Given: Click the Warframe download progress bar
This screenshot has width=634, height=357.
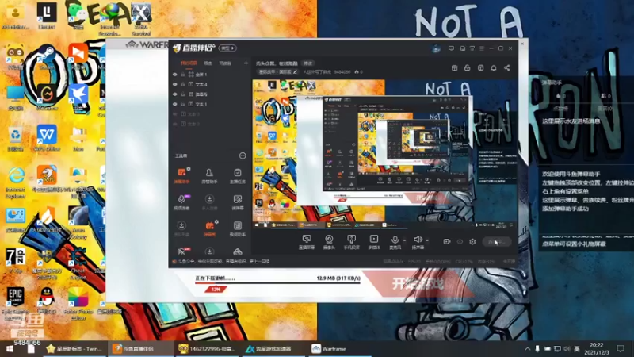Looking at the screenshot, I should (x=278, y=283).
